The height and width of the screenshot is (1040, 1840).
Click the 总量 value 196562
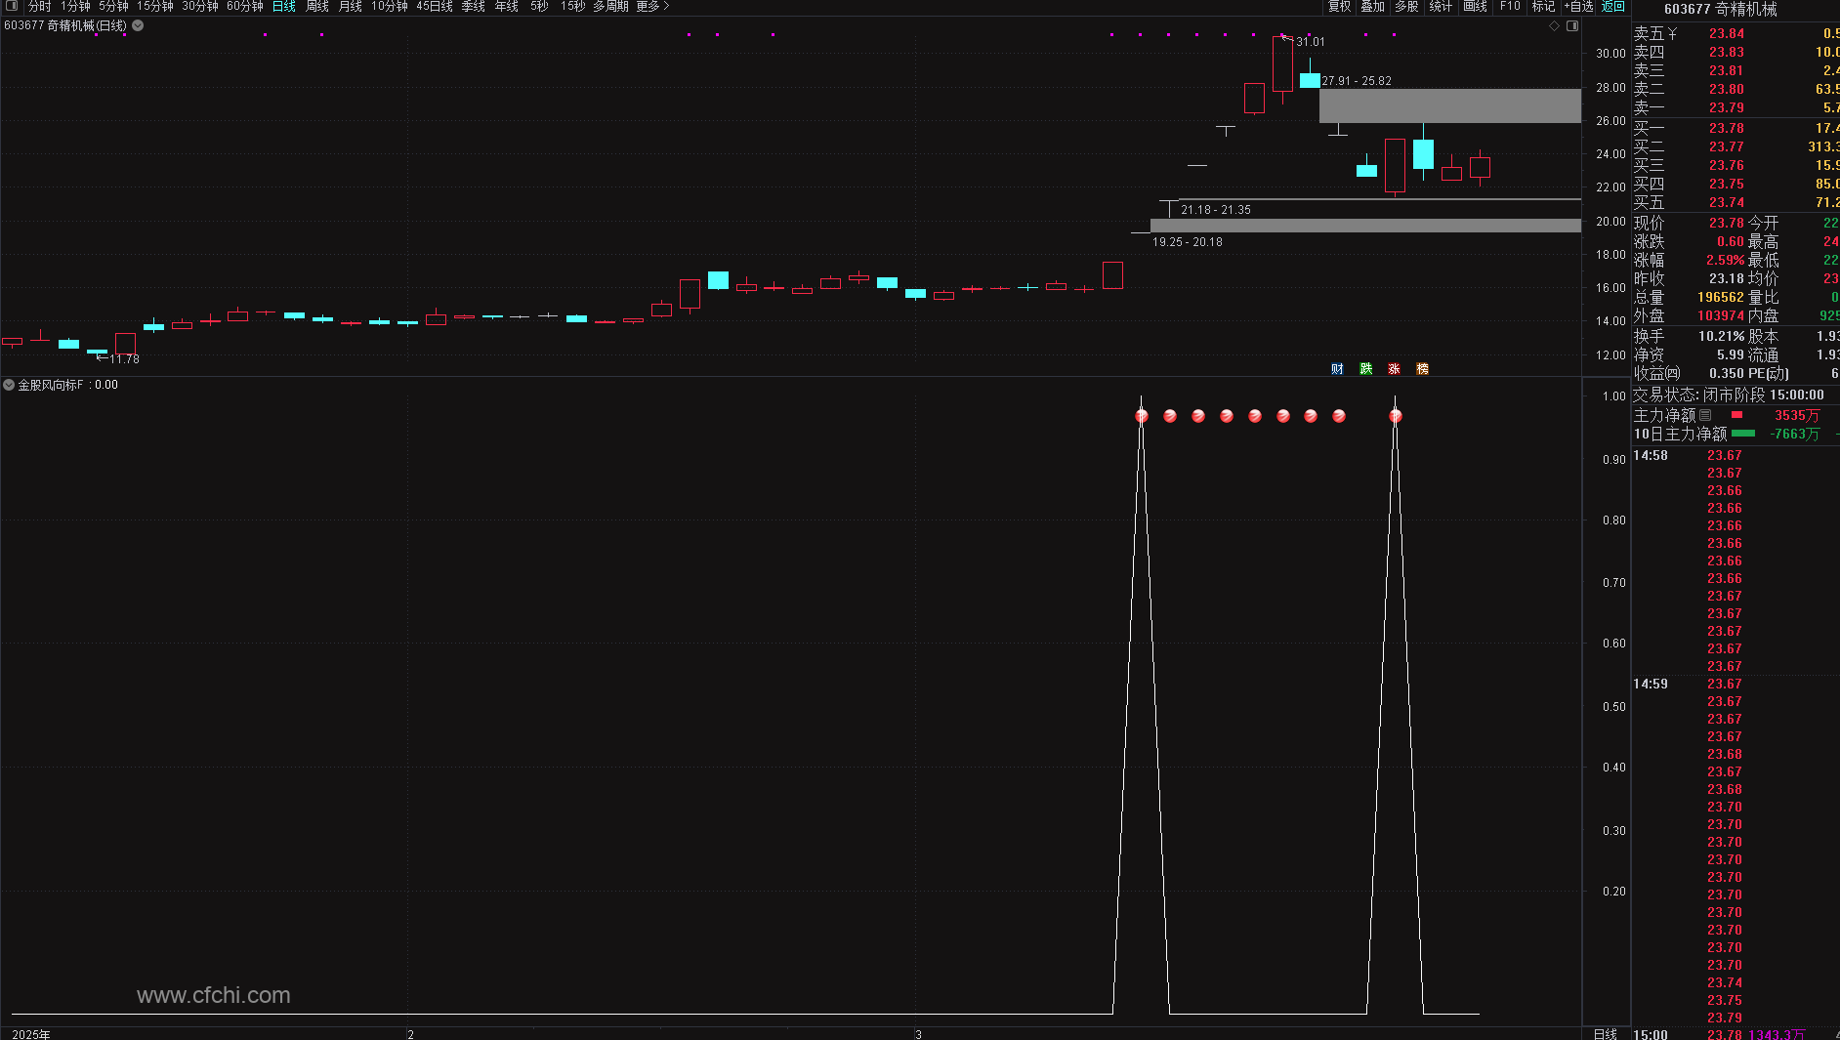tap(1720, 297)
